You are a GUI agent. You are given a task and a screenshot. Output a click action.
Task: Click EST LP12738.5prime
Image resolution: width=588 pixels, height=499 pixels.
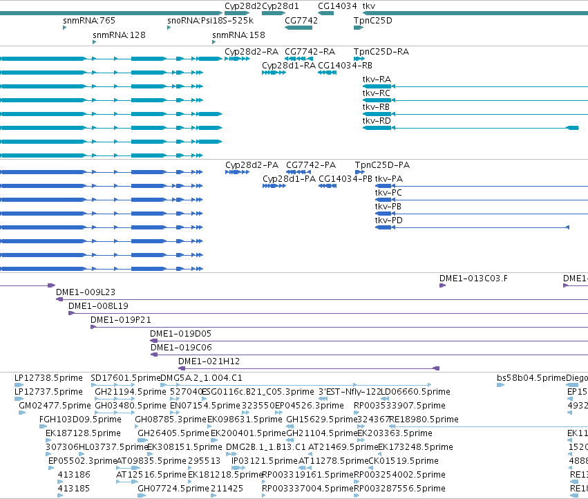[19, 385]
